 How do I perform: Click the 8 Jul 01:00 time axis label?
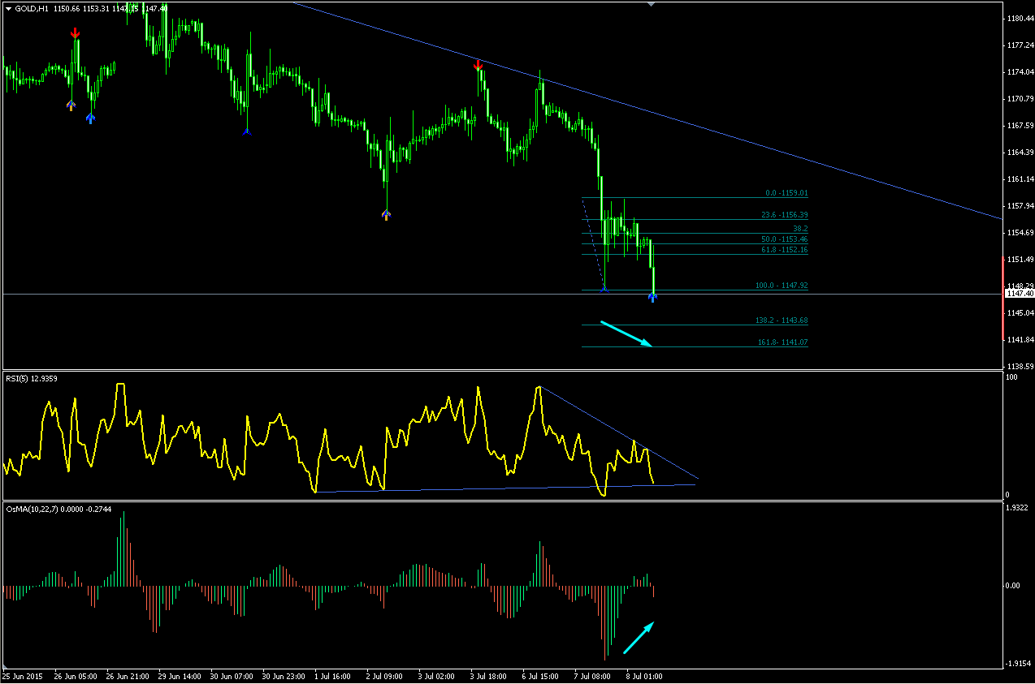coord(644,675)
